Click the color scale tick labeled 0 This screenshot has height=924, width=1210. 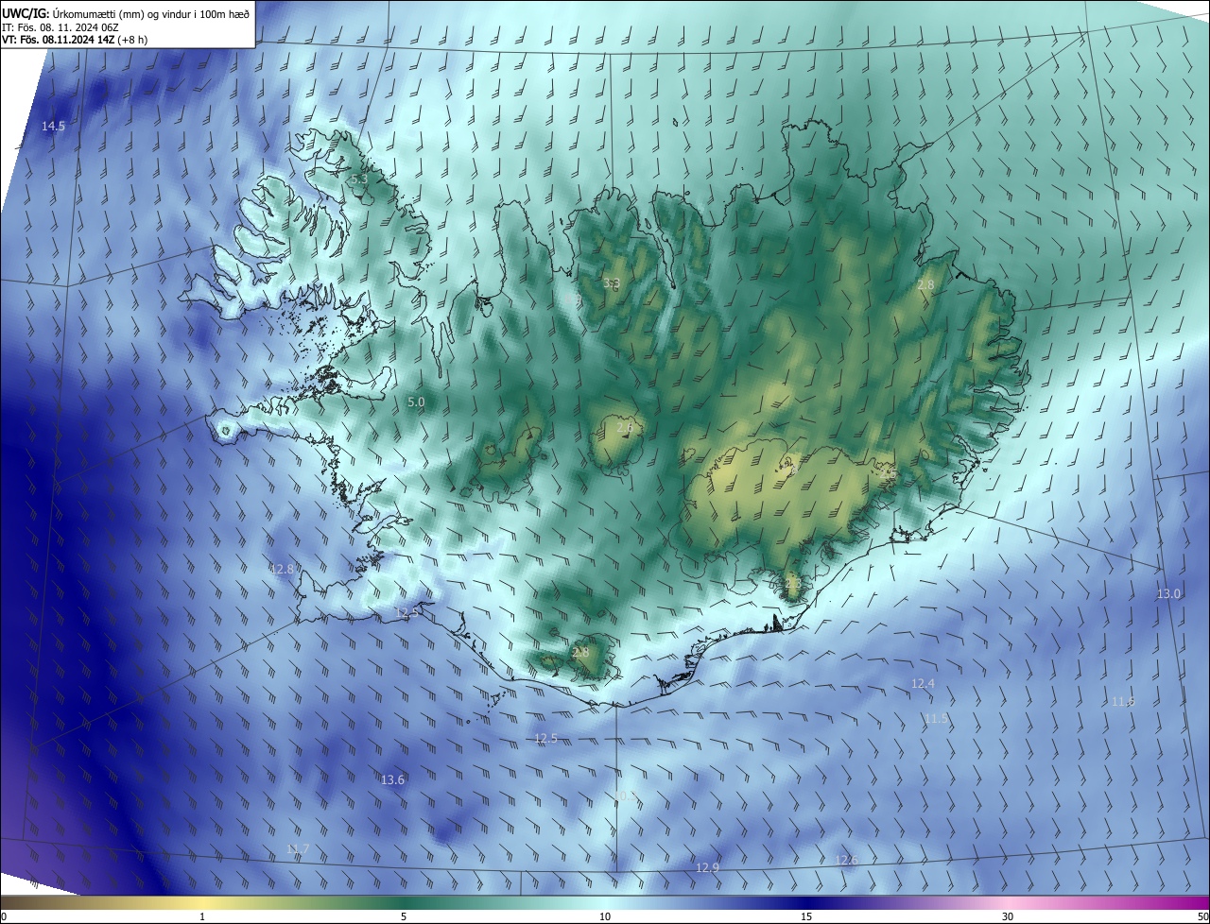[4, 916]
